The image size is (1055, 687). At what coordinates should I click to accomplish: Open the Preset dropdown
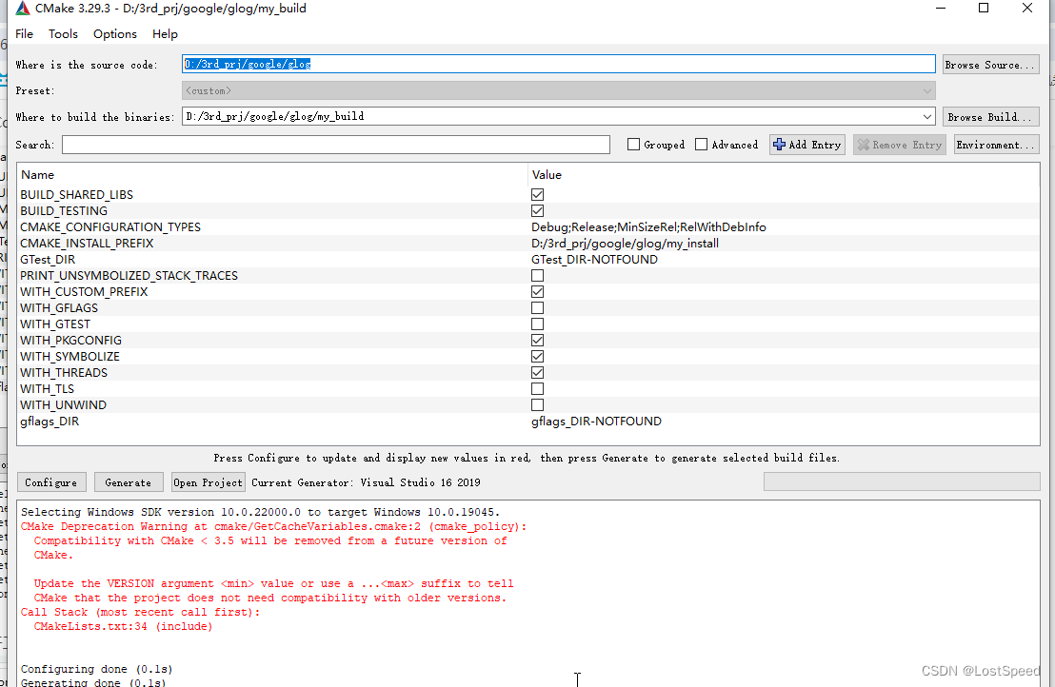pos(559,90)
